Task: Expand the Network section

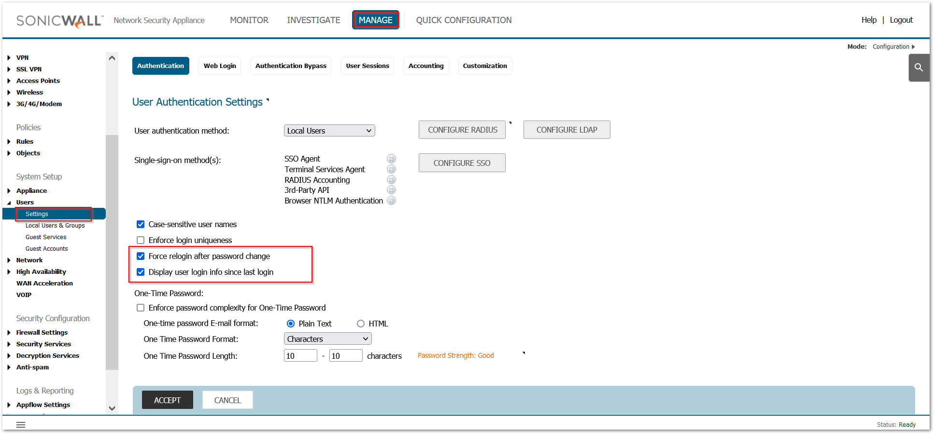Action: (9, 260)
